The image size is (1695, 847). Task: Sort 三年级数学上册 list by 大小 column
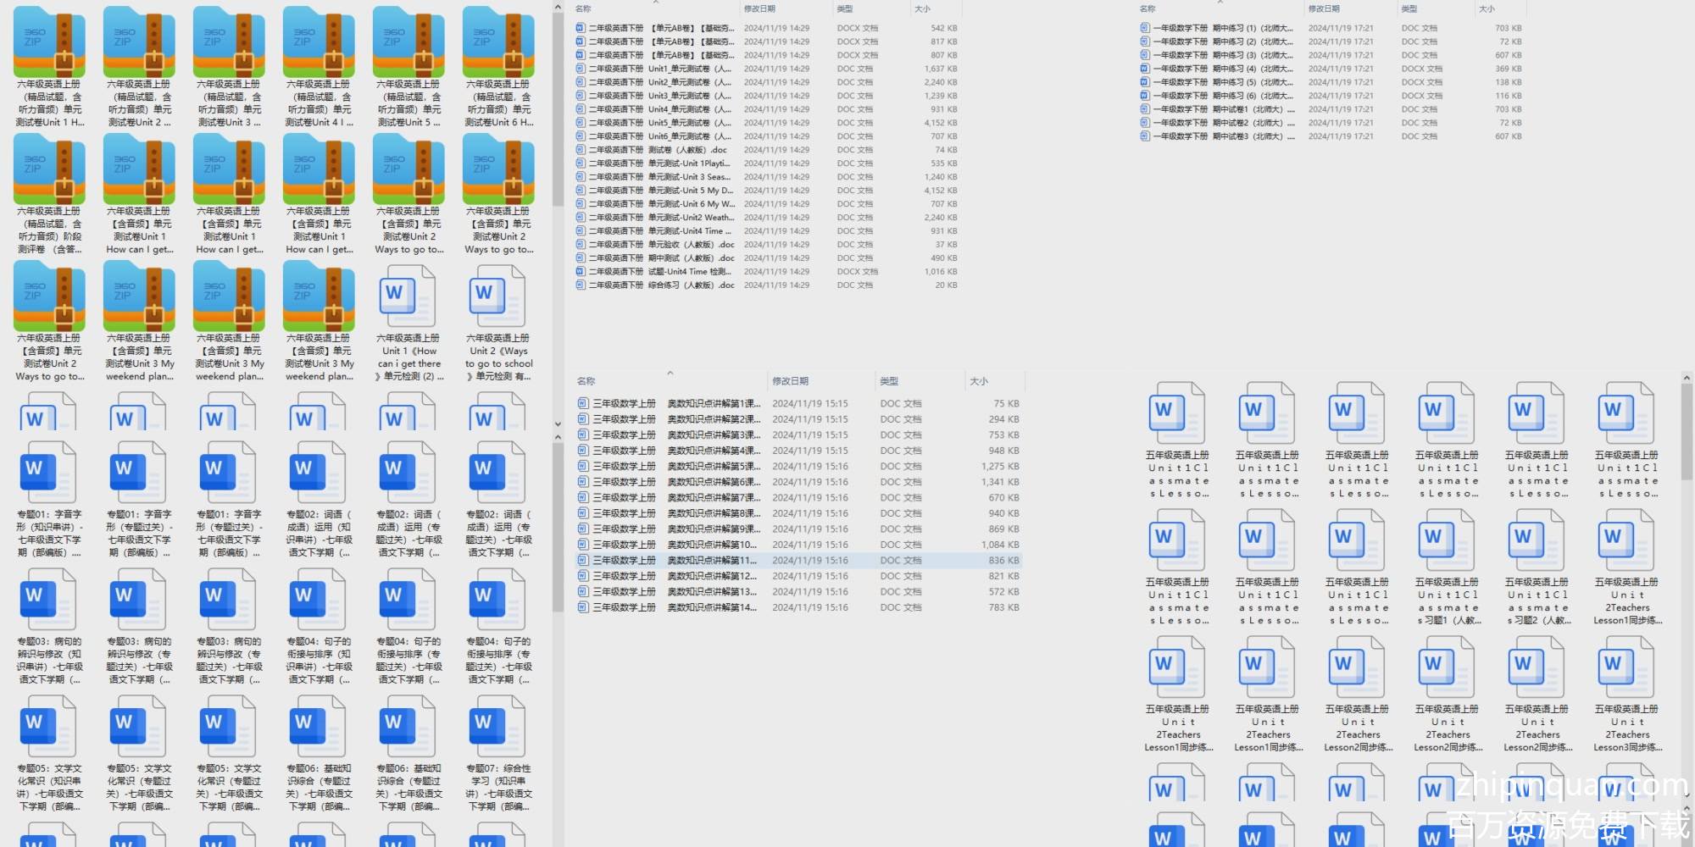point(979,381)
